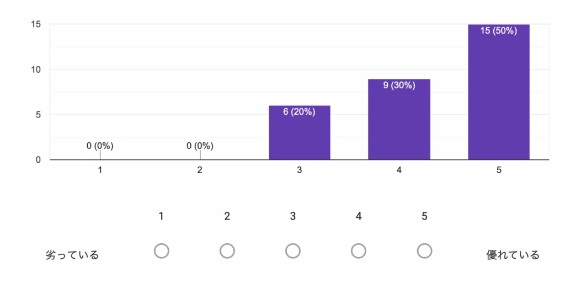This screenshot has width=565, height=299.
Task: Click the 0 (0%) label above category 2
Action: tap(200, 146)
